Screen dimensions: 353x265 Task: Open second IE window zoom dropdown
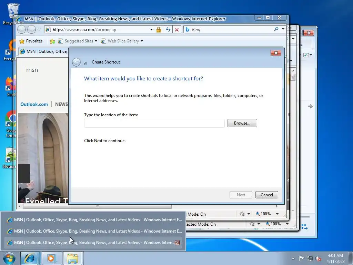[x=287, y=224]
